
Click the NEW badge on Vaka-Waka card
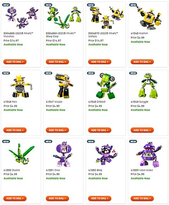(133, 141)
